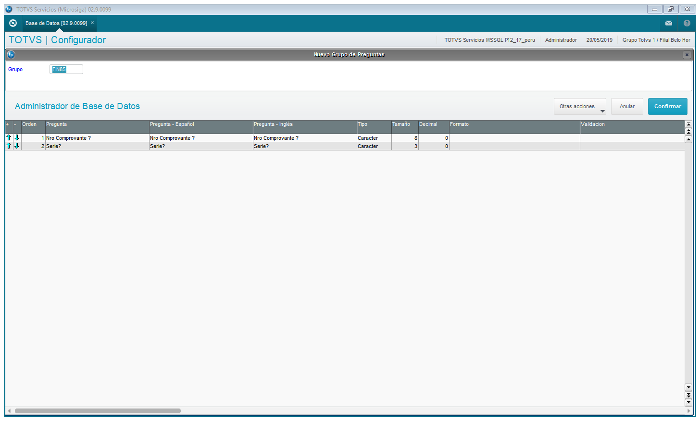Select the 'Serie?' cell under Pregunta - Inglés
Screen dimensions: 700x421
(x=305, y=146)
